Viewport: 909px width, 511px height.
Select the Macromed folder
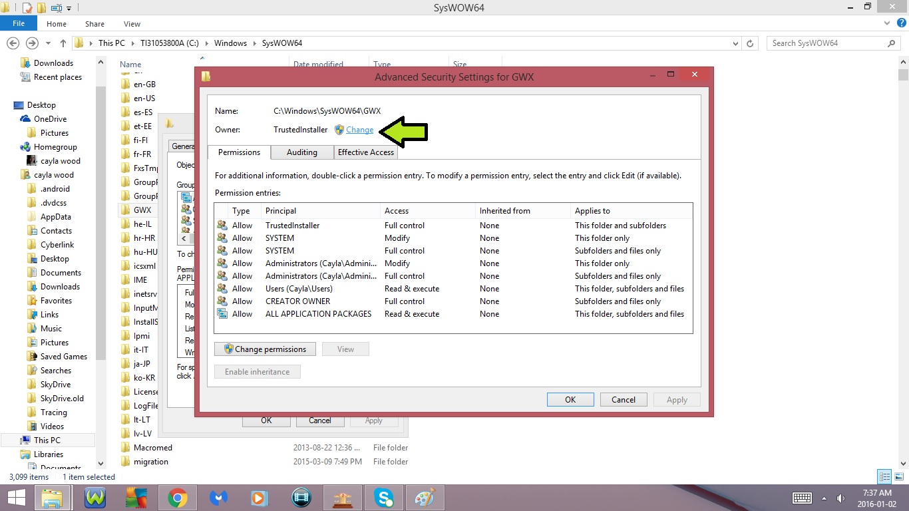pos(152,448)
